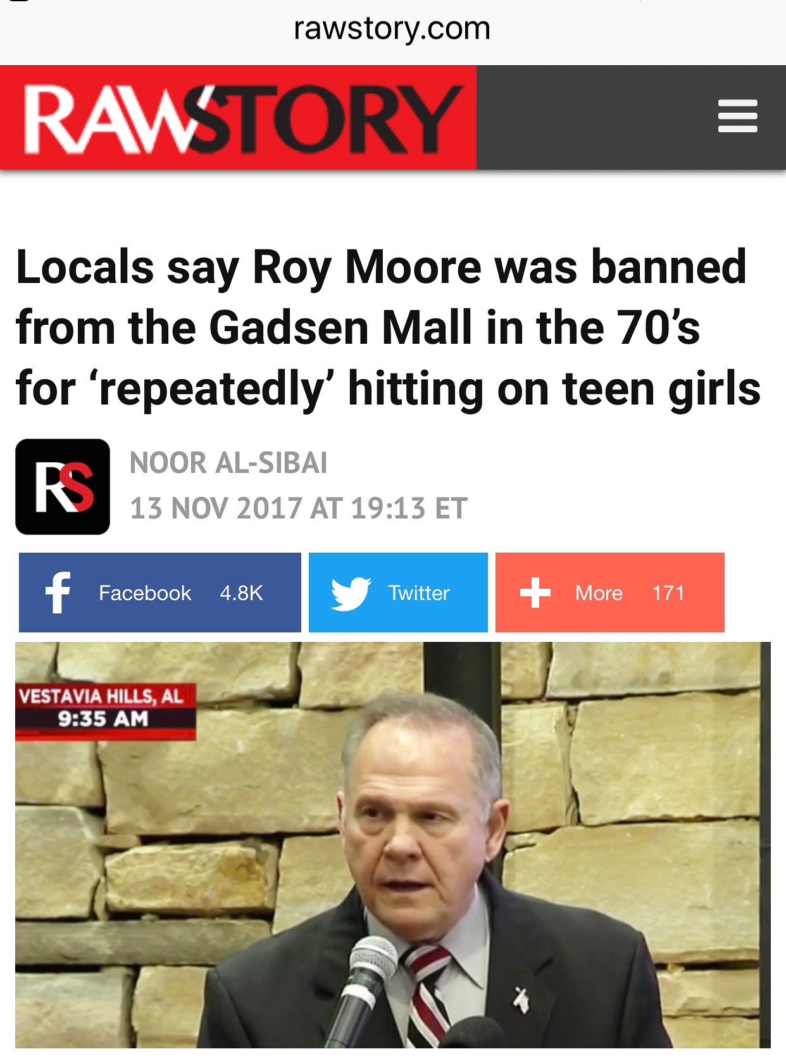Tap the RS author avatar icon
Viewport: 786px width, 1061px height.
(63, 486)
